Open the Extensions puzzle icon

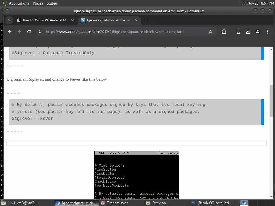(x=224, y=32)
